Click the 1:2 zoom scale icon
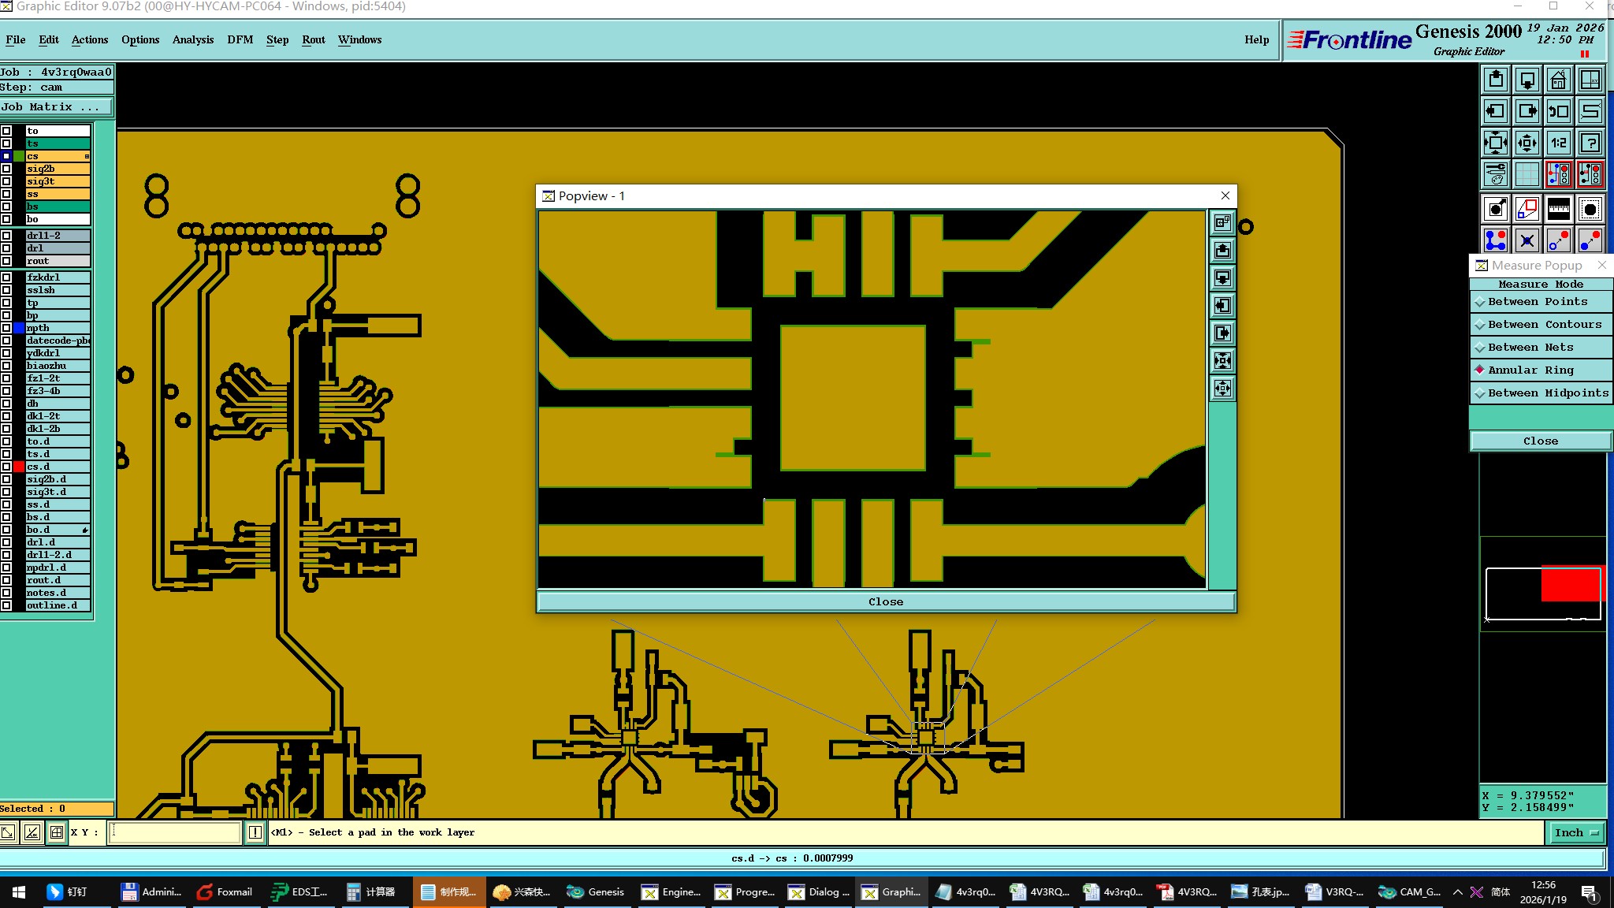Image resolution: width=1614 pixels, height=908 pixels. (1558, 143)
